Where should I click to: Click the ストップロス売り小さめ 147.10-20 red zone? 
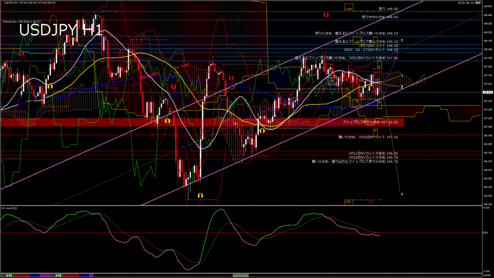click(x=203, y=123)
